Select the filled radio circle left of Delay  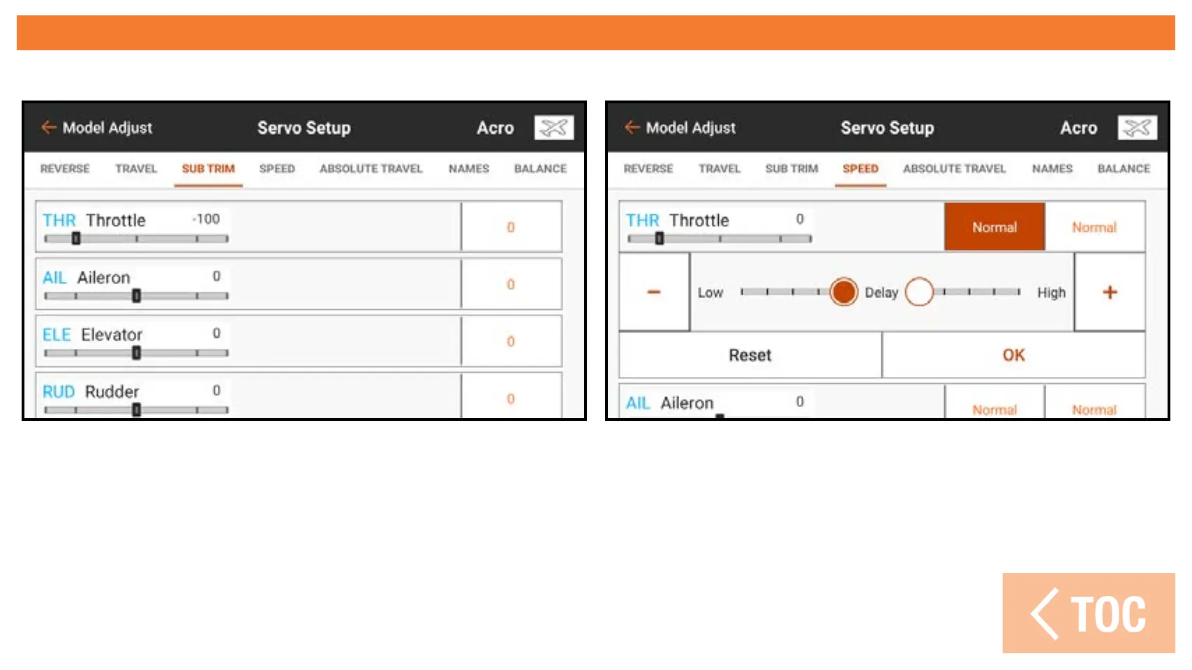point(844,292)
